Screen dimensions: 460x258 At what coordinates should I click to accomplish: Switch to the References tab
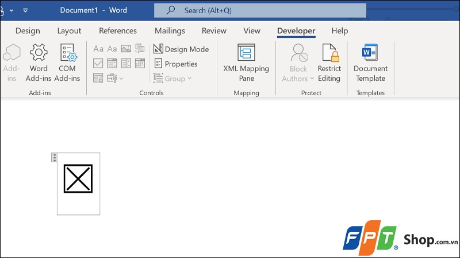[x=118, y=31]
